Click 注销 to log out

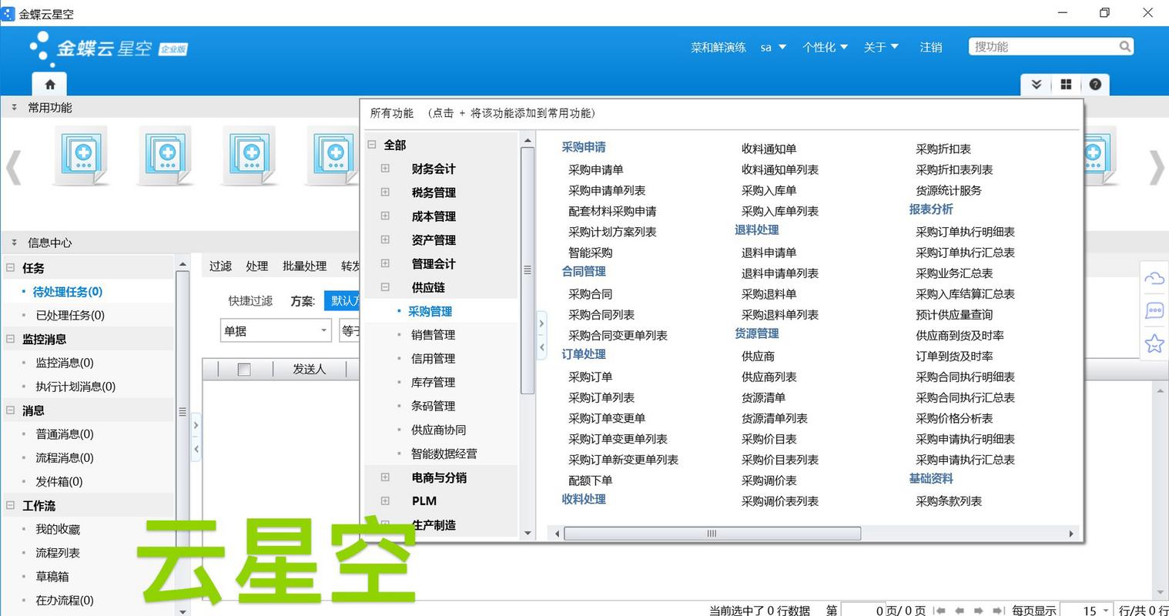930,47
